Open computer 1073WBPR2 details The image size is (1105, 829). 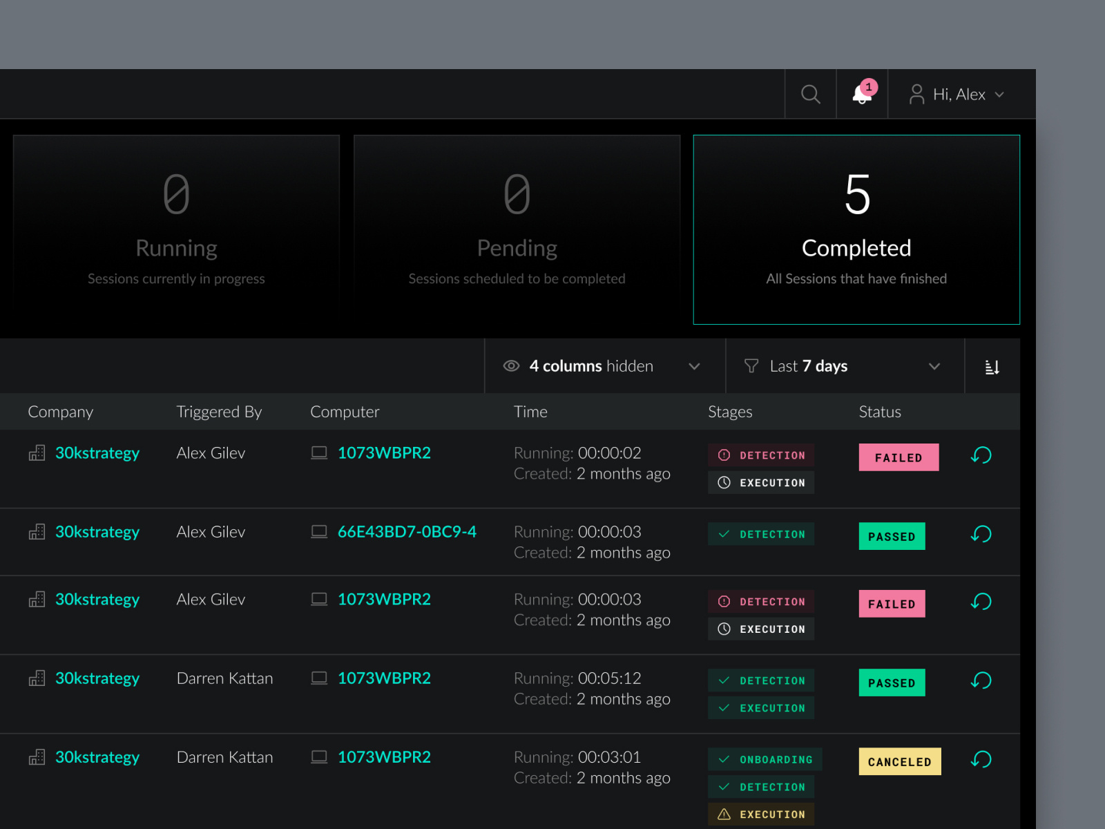tap(384, 453)
